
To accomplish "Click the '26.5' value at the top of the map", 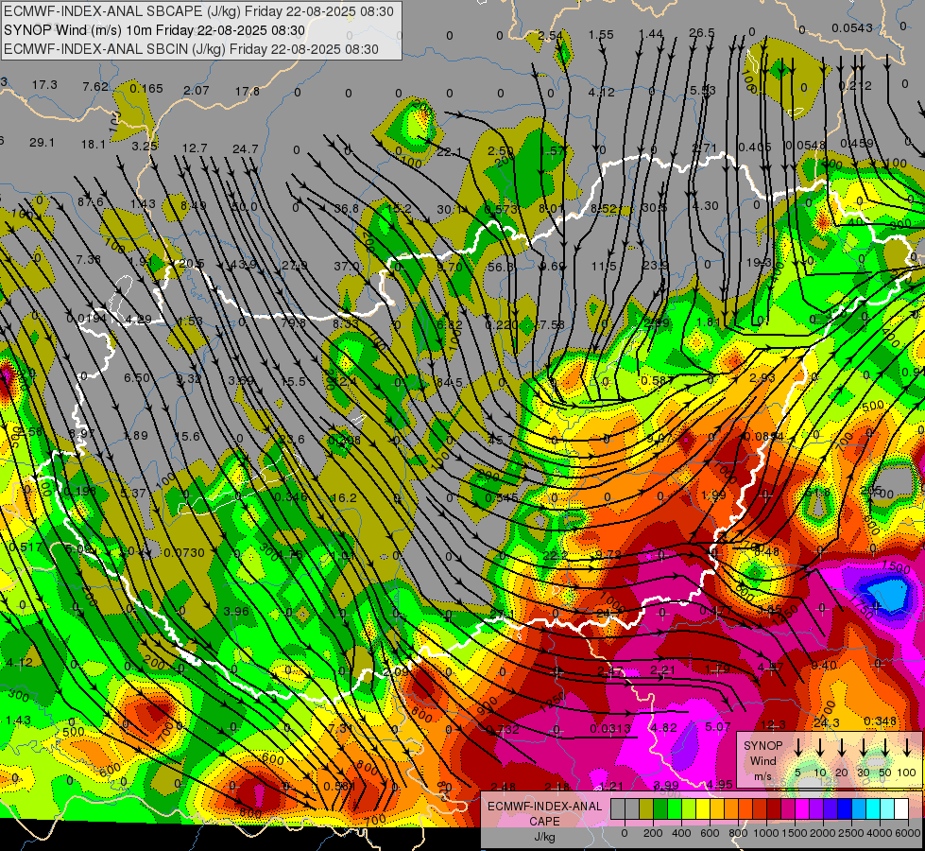I will click(702, 33).
